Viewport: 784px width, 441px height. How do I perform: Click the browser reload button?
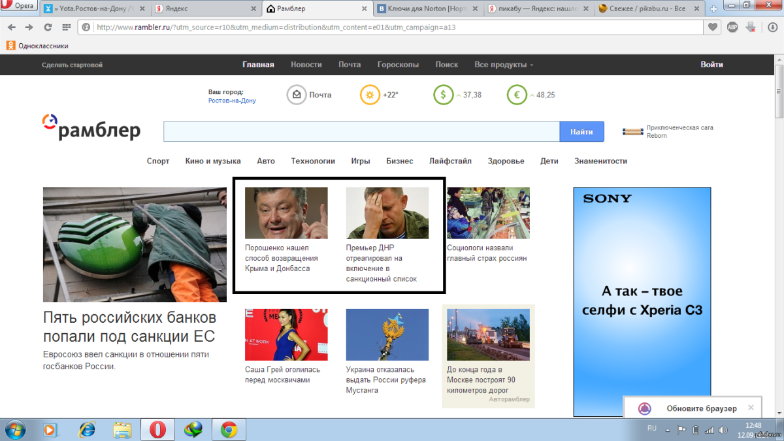[x=47, y=27]
